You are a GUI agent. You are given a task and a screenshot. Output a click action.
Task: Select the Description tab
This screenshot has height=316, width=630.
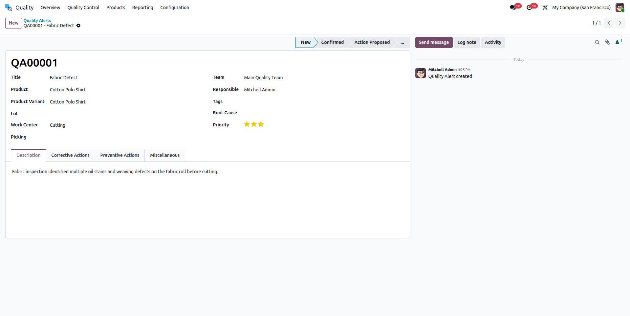[29, 155]
